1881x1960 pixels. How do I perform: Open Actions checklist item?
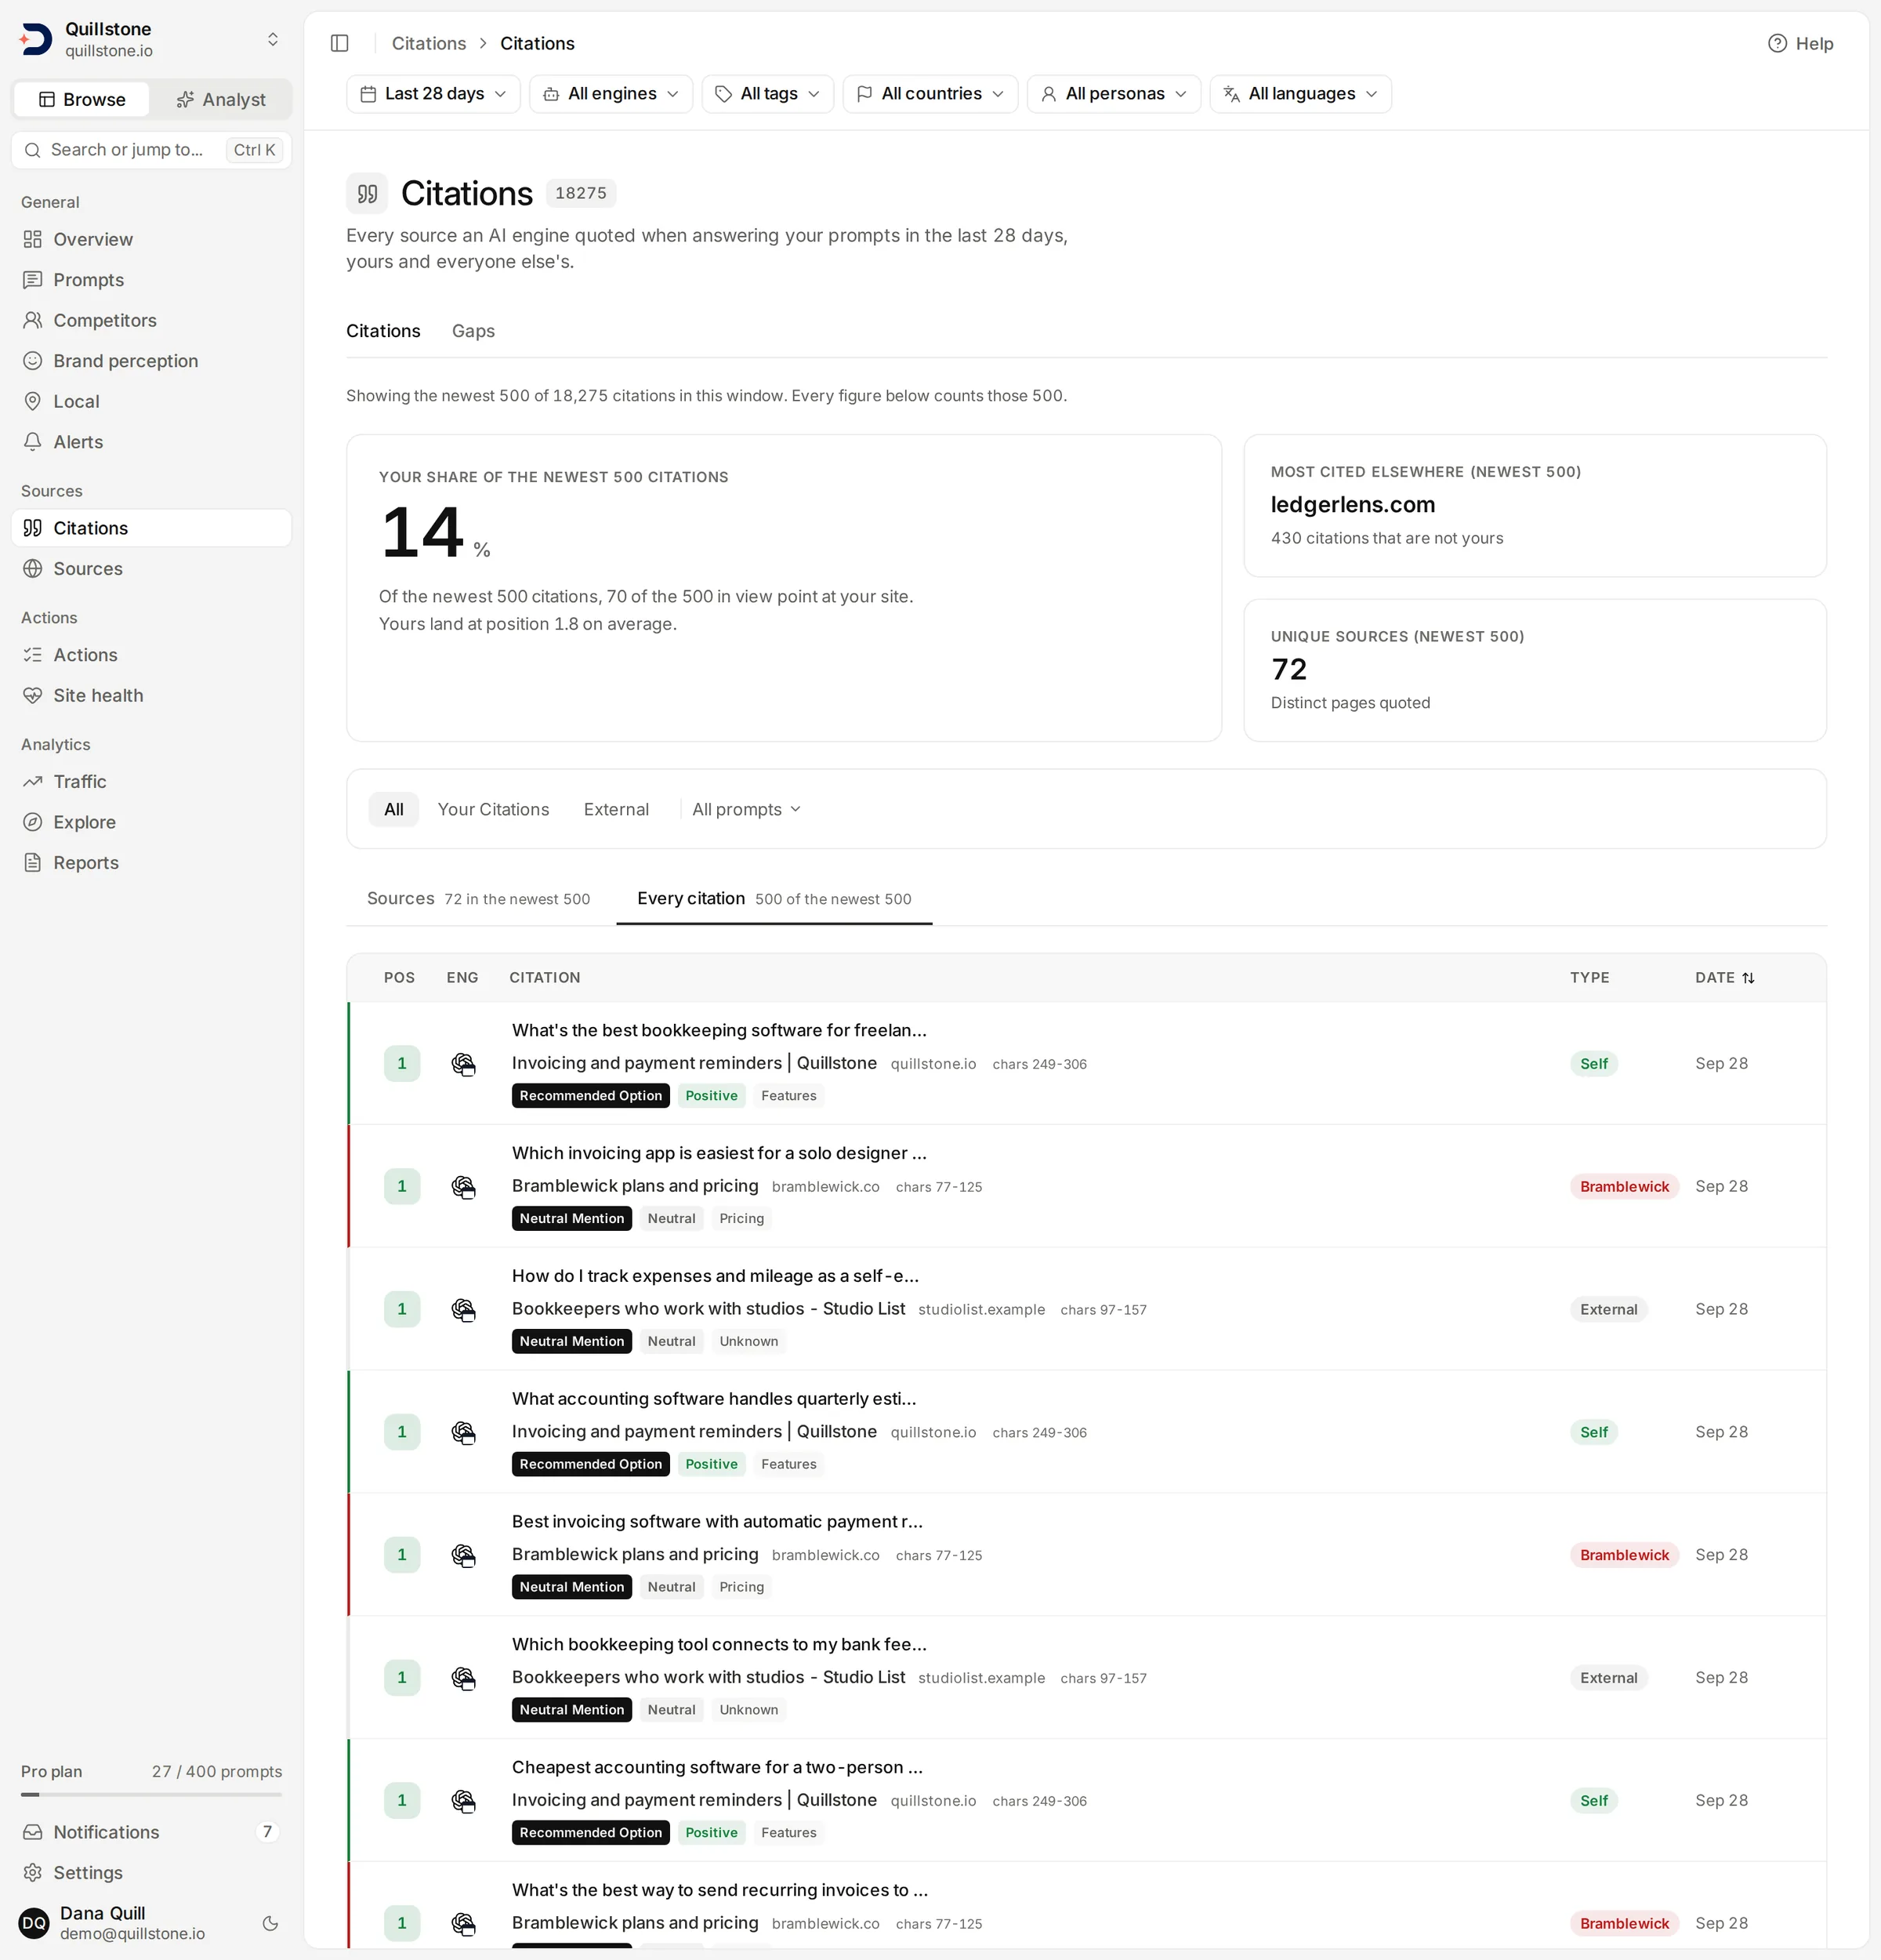151,655
